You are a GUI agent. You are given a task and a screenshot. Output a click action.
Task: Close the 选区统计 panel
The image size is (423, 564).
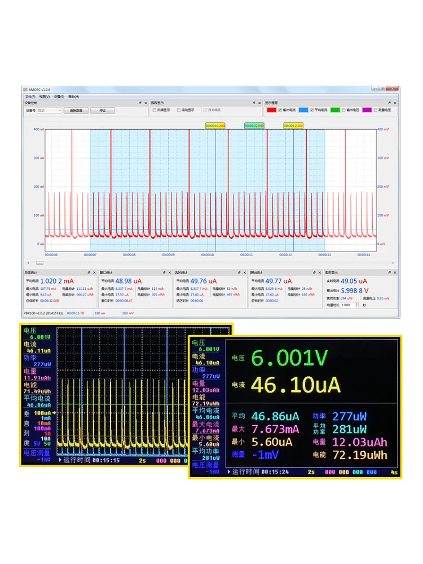(245, 272)
